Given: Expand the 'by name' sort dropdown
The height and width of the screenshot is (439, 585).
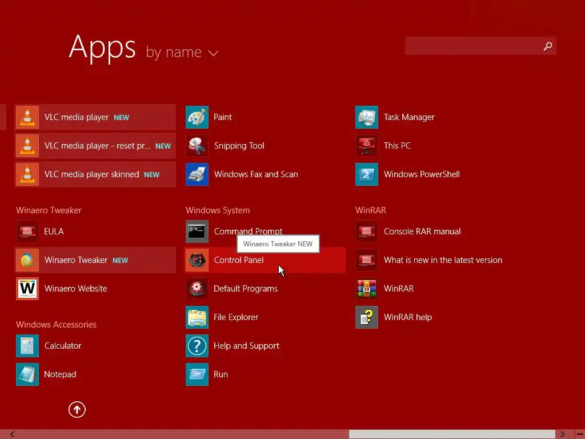Looking at the screenshot, I should pyautogui.click(x=182, y=53).
